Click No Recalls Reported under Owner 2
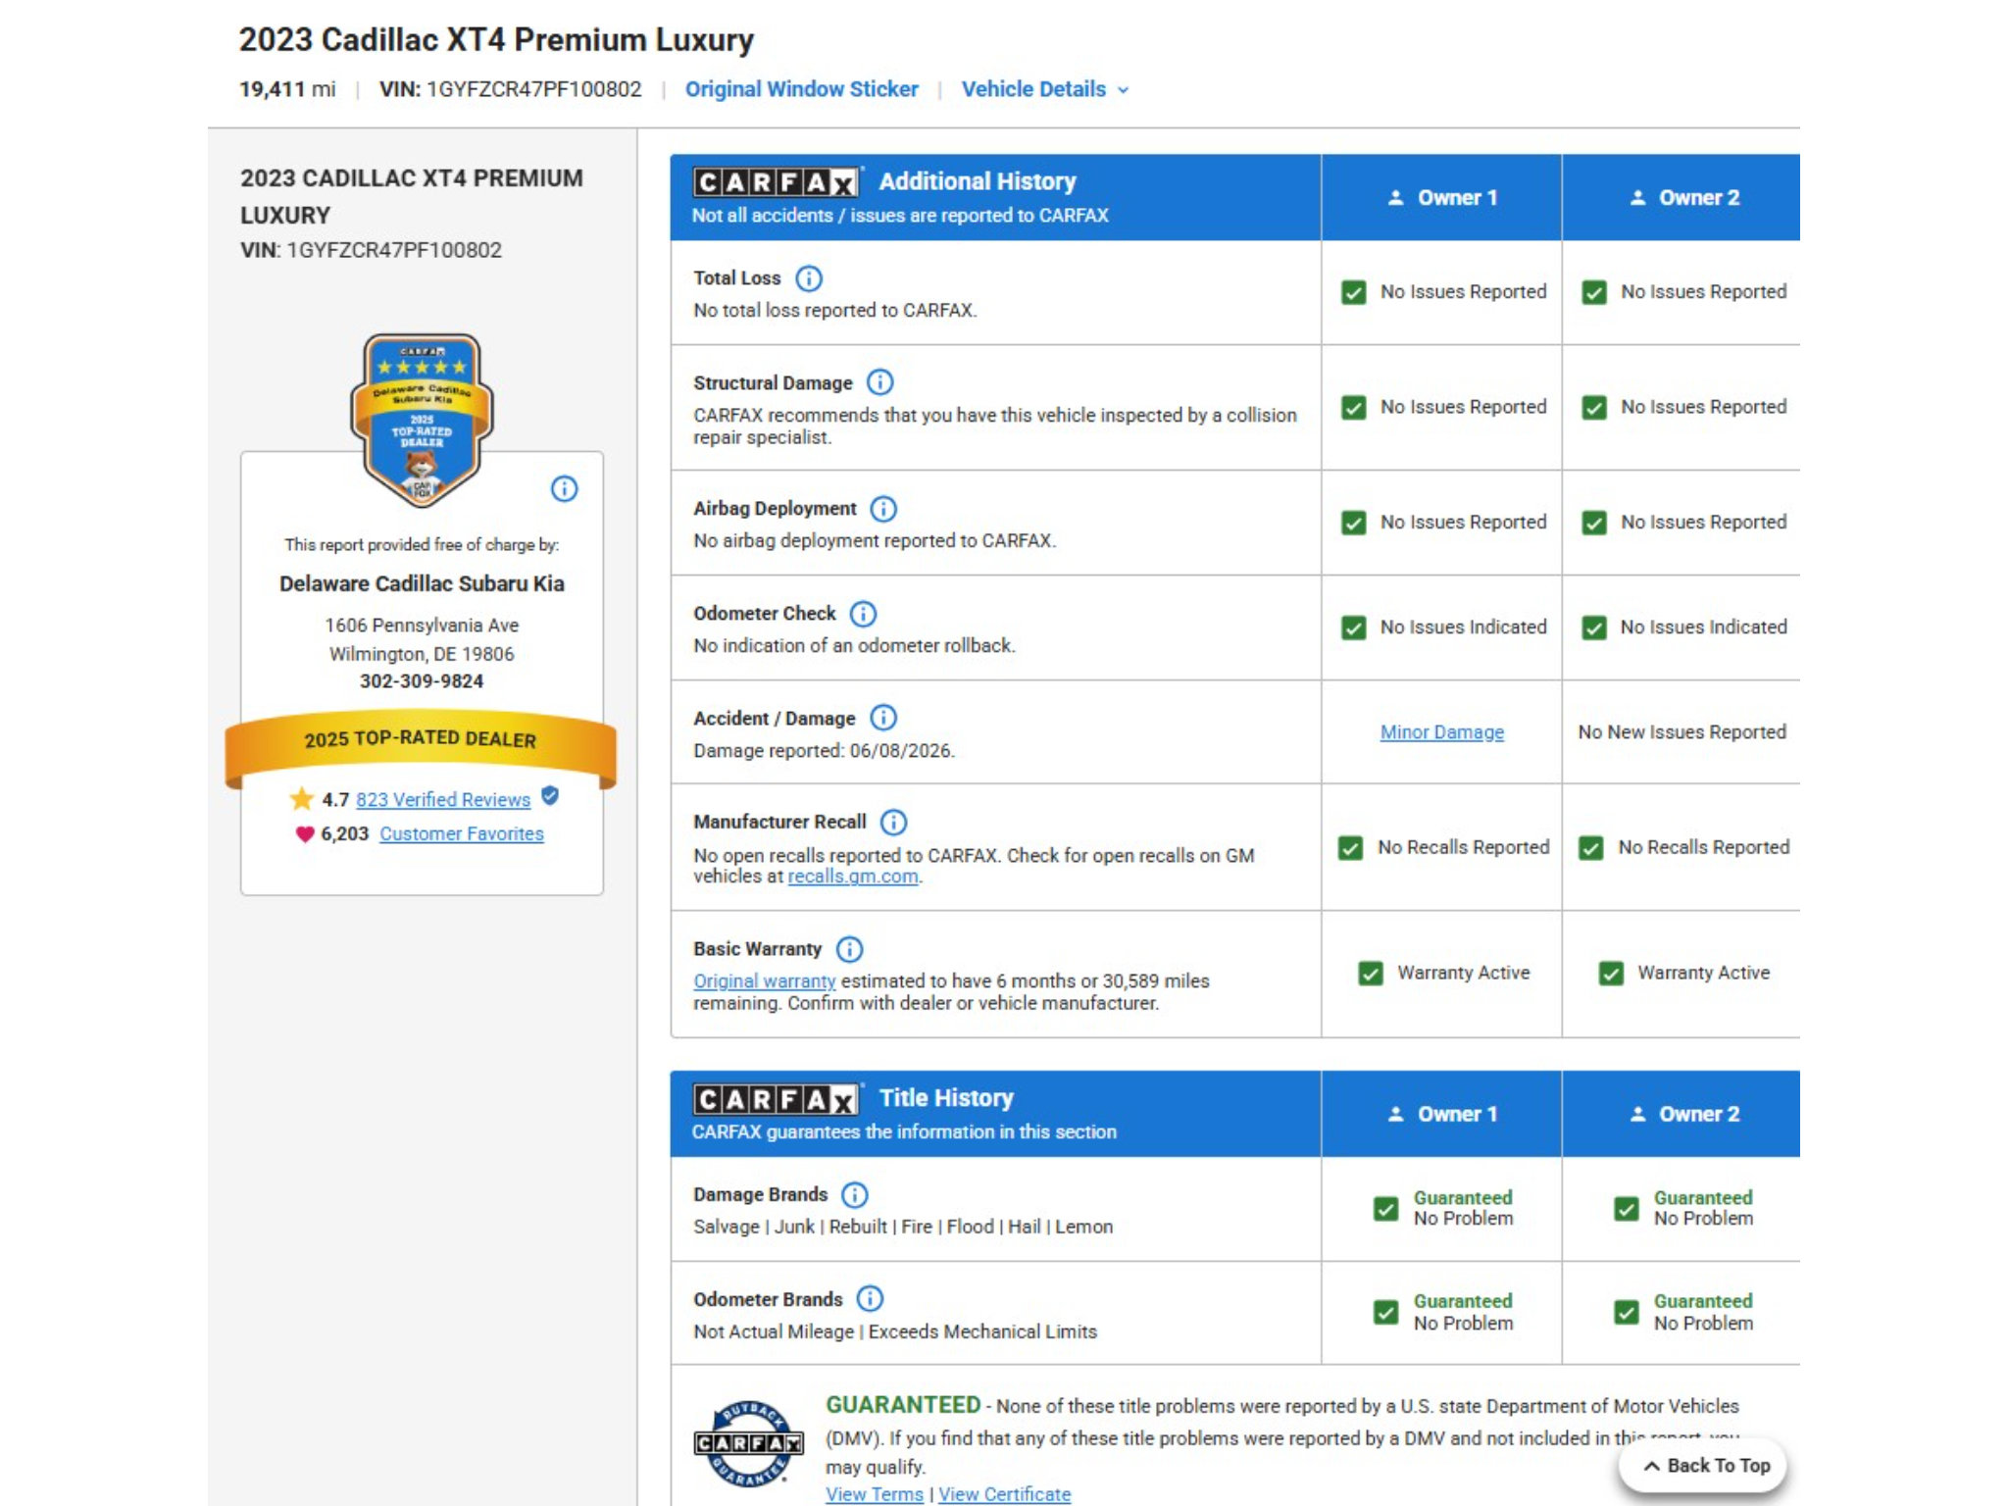The width and height of the screenshot is (2008, 1506). coord(1703,848)
